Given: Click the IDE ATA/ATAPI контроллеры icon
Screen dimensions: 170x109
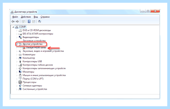Looking at the screenshot, I should pos(20,34).
